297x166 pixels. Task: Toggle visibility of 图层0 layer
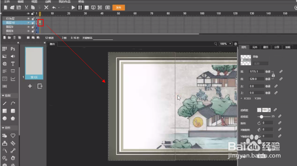[x=28, y=27]
